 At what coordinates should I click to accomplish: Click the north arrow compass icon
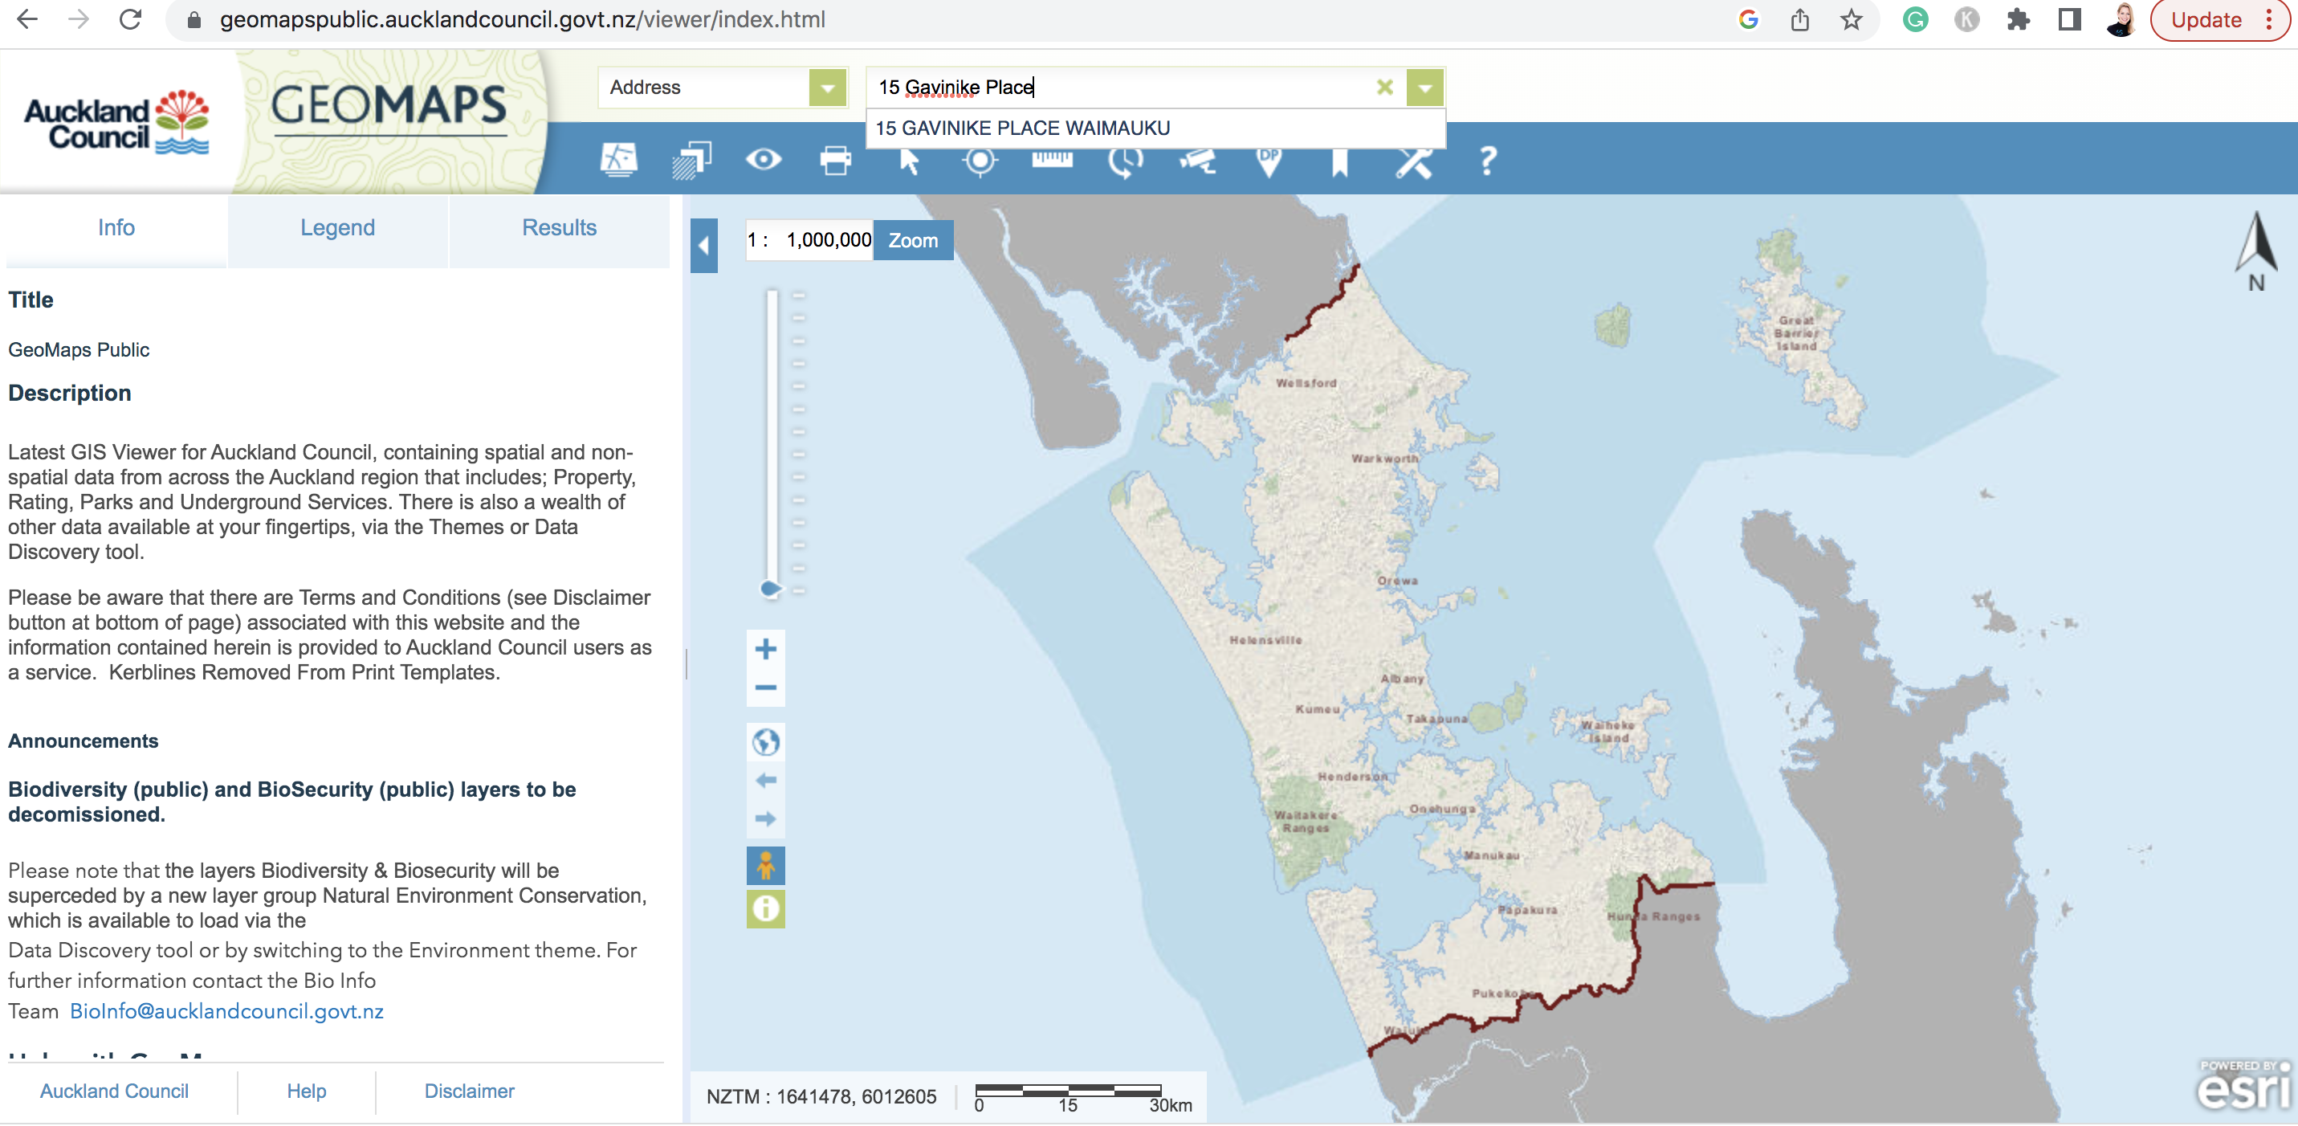click(x=2256, y=251)
